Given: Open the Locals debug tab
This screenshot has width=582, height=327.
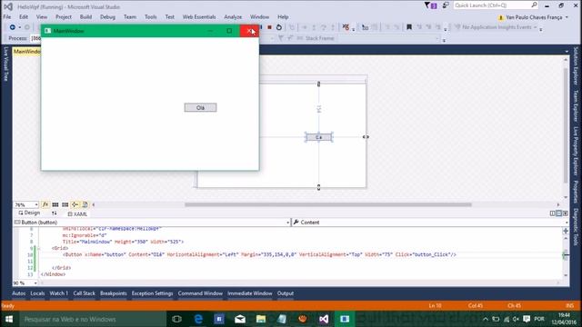Looking at the screenshot, I should pos(37,293).
